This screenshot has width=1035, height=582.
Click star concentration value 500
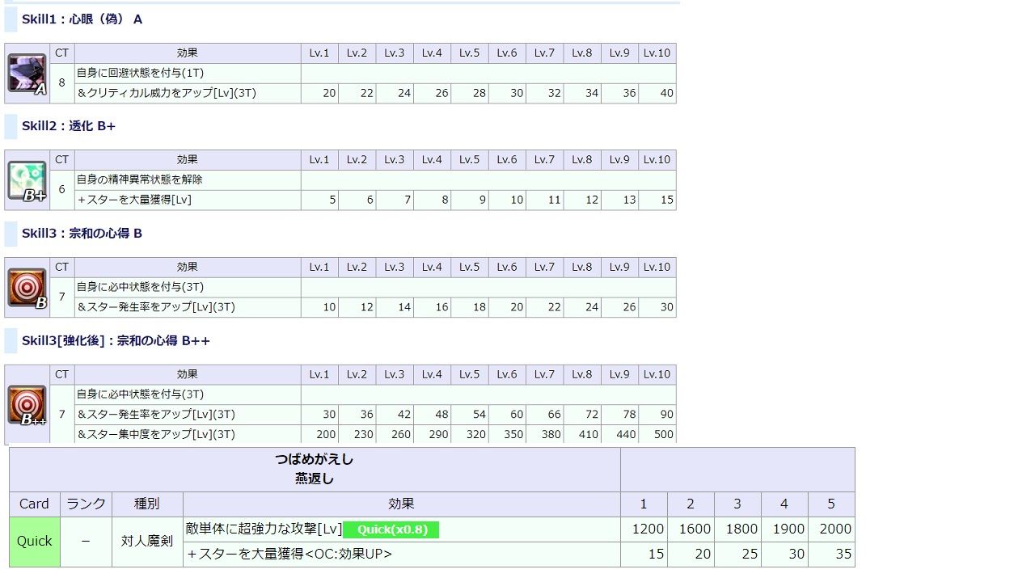664,434
